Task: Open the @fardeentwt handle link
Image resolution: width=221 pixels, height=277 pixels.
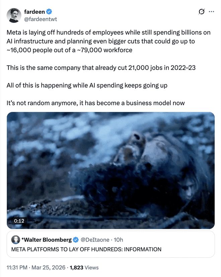Action: [40, 19]
